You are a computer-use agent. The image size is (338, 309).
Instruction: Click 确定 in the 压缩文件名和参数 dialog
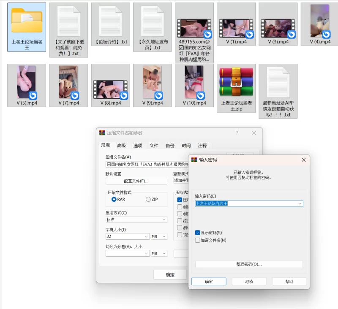(170, 275)
